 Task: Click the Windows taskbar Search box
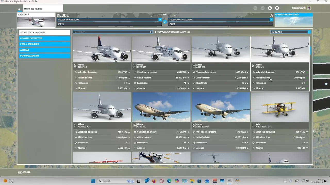[x=116, y=181]
